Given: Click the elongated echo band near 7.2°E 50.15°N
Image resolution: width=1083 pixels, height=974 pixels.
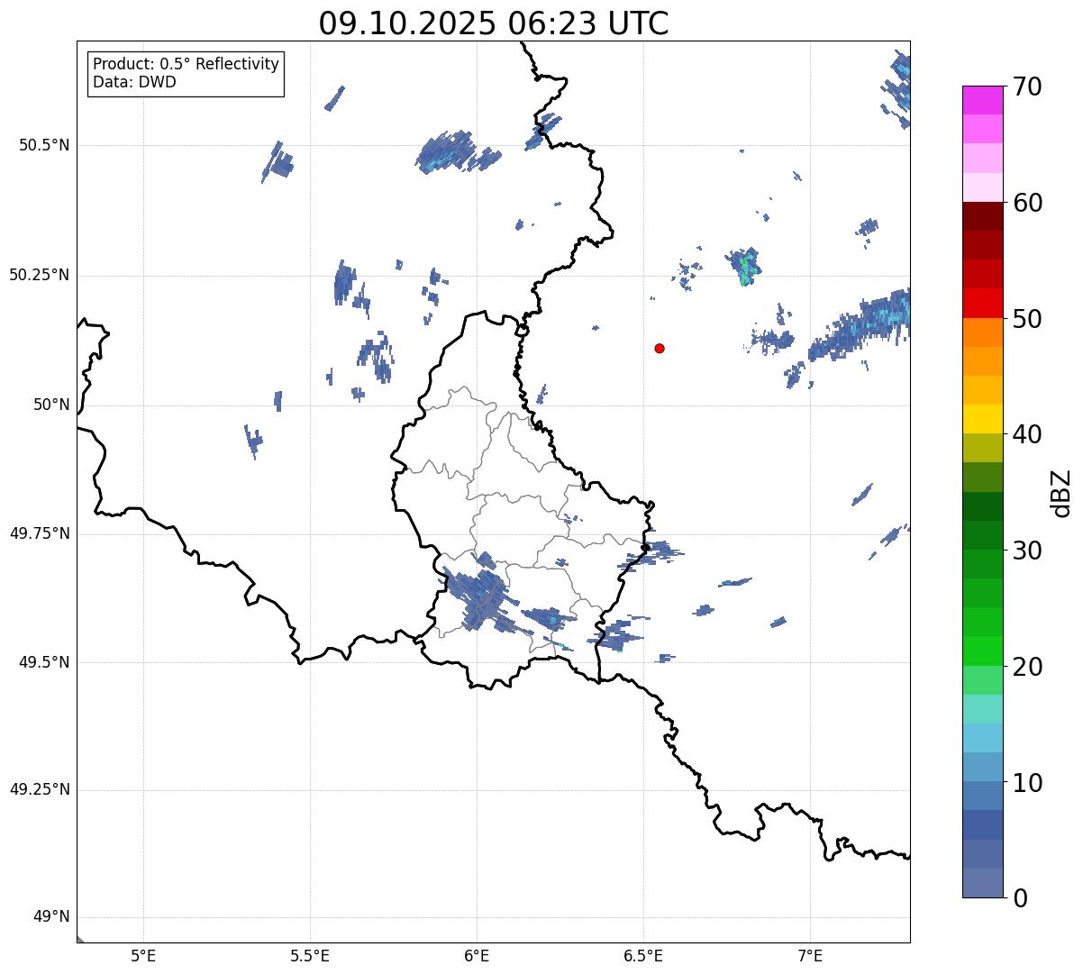Looking at the screenshot, I should point(860,324).
